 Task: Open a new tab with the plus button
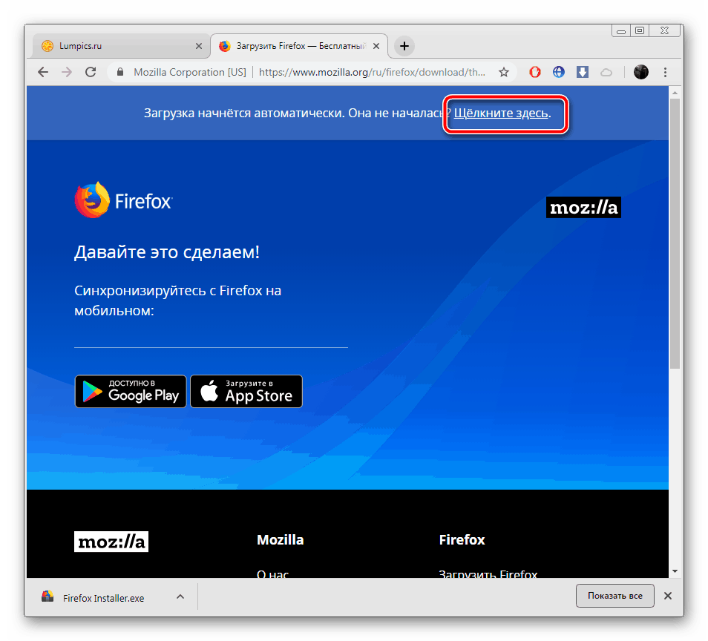click(x=403, y=45)
